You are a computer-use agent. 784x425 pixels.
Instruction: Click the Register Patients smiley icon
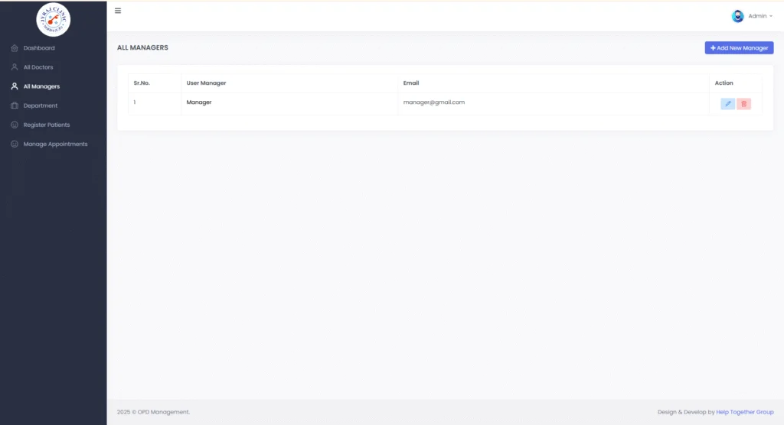pos(15,125)
